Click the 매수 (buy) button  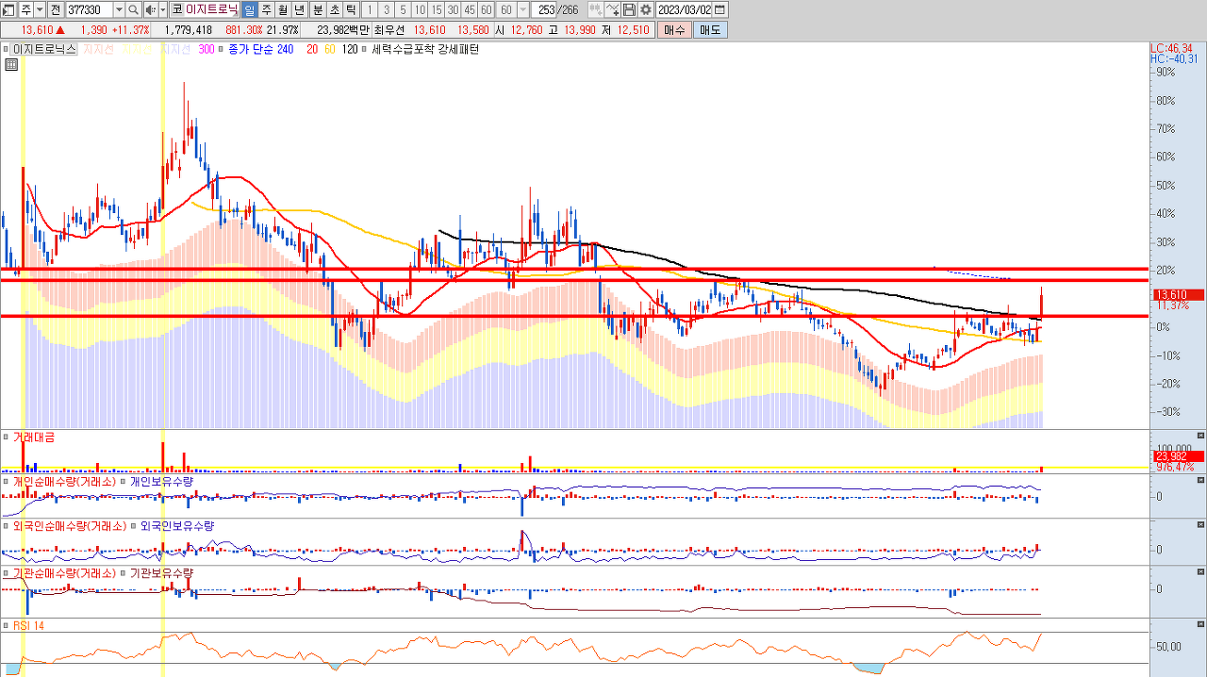[674, 30]
